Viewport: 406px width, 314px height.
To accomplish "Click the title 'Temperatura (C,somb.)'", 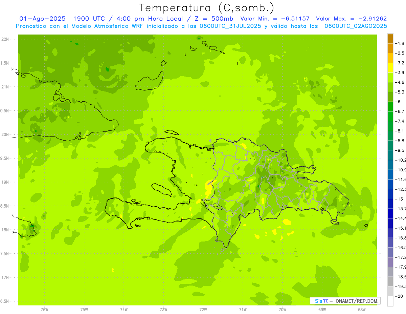I will point(207,8).
